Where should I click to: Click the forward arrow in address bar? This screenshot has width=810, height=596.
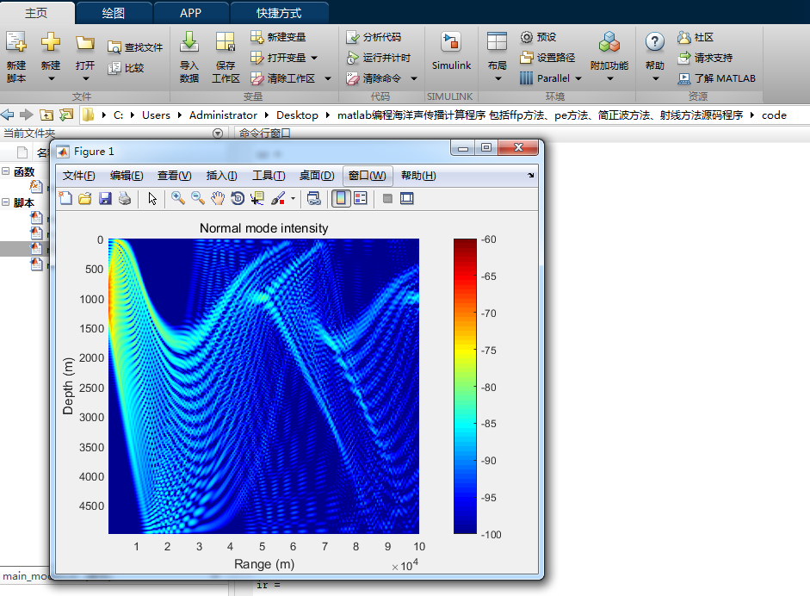[x=27, y=115]
